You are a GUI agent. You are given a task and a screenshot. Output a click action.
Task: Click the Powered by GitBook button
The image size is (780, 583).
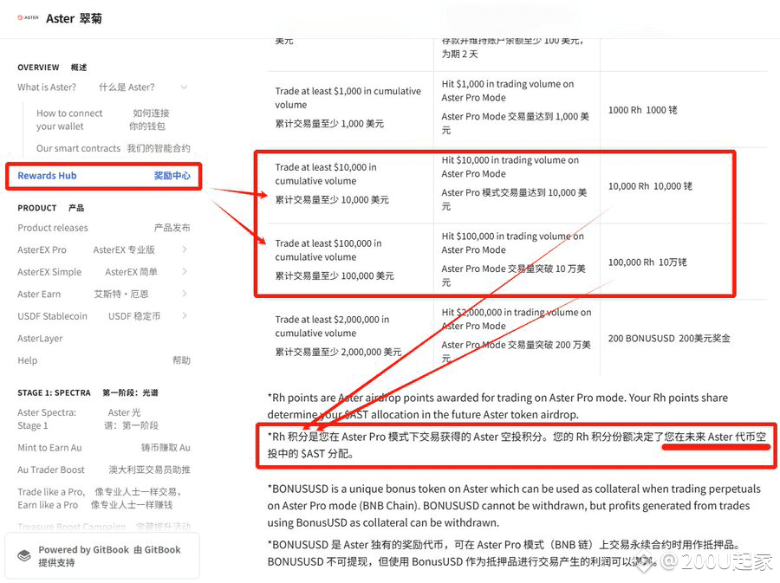click(x=102, y=555)
